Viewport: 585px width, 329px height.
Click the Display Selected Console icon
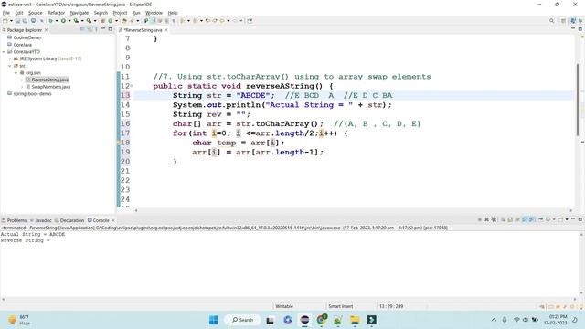(548, 219)
